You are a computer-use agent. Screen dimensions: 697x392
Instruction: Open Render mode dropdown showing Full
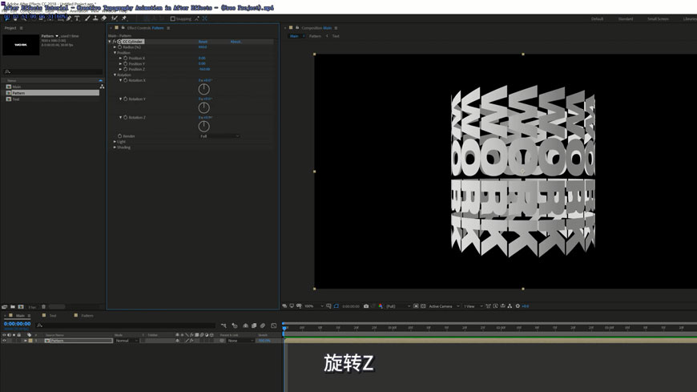pos(220,136)
